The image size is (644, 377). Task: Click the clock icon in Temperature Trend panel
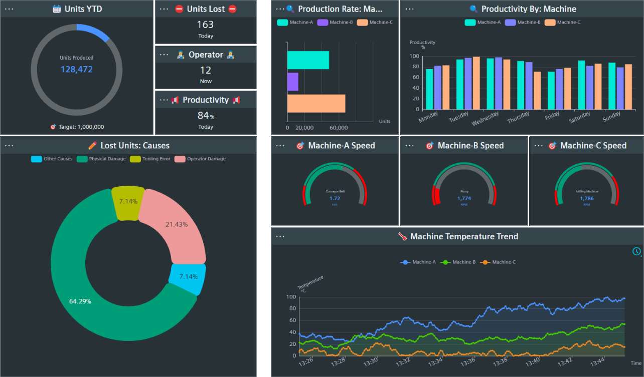point(636,251)
